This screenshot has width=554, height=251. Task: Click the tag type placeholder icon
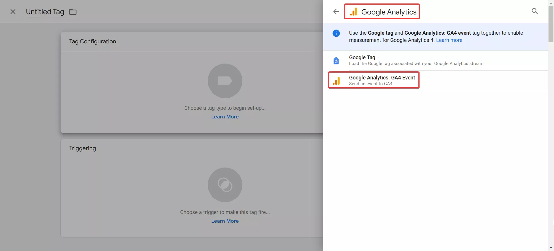pos(225,81)
